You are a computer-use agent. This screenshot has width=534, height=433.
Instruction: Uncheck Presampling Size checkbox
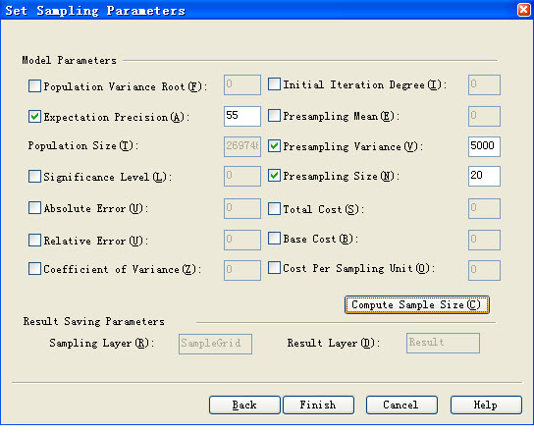click(274, 176)
